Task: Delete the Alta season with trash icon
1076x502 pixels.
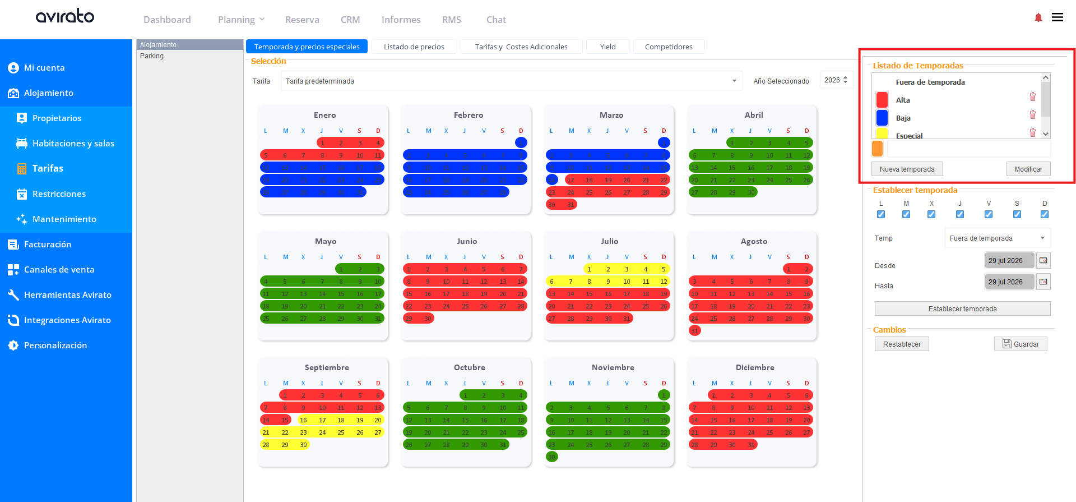Action: tap(1032, 97)
